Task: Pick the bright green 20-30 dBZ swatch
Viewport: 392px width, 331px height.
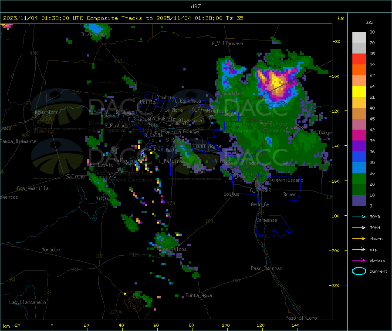Action: click(359, 179)
